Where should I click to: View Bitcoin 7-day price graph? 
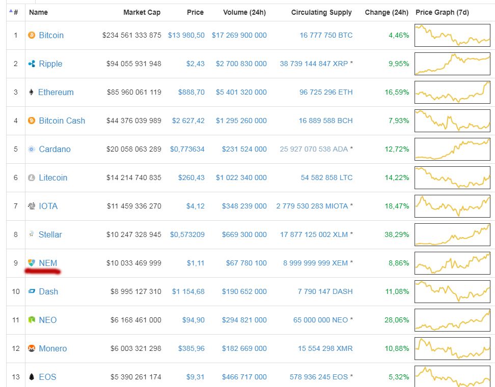(452, 35)
